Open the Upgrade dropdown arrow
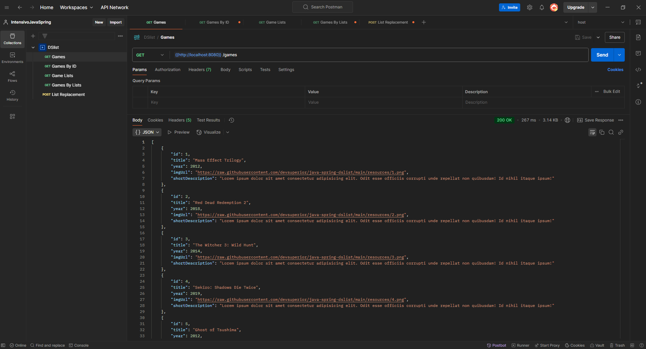This screenshot has width=646, height=349. coord(593,7)
